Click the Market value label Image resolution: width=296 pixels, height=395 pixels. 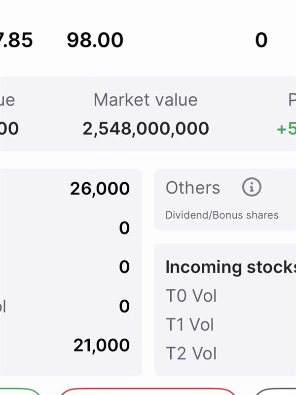pyautogui.click(x=146, y=100)
